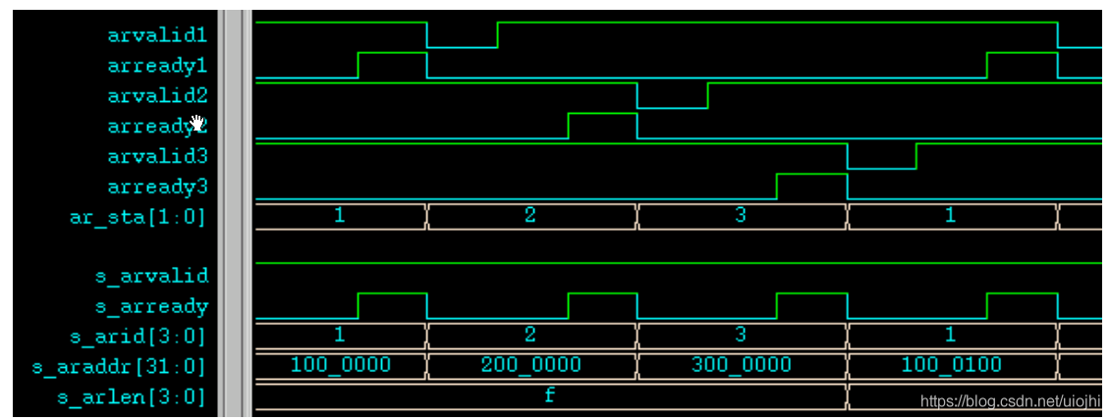Click the 100_0100 value in s_araddr

click(951, 365)
